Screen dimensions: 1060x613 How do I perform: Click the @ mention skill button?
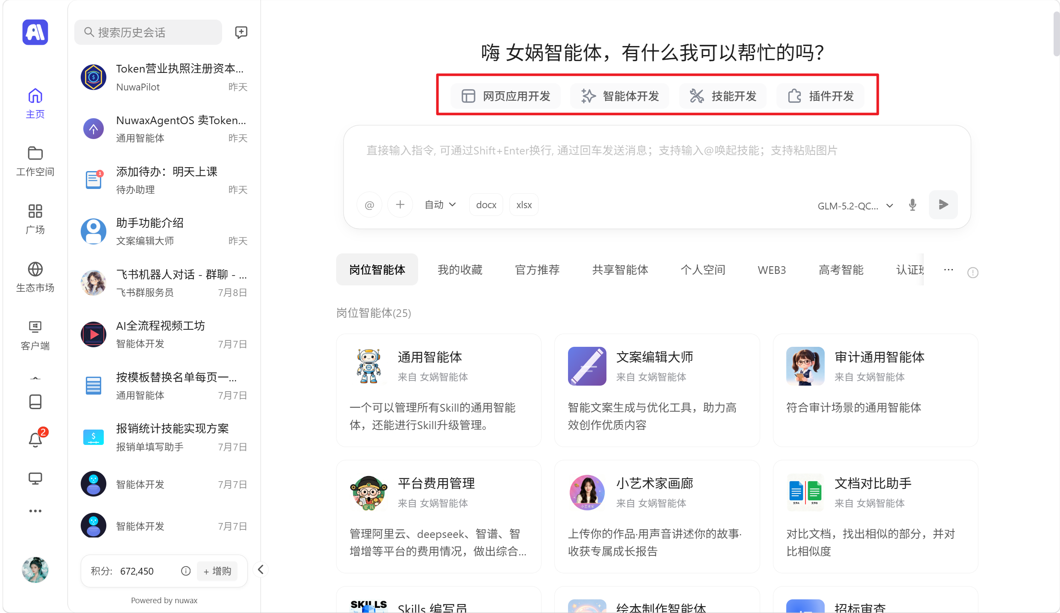point(369,205)
